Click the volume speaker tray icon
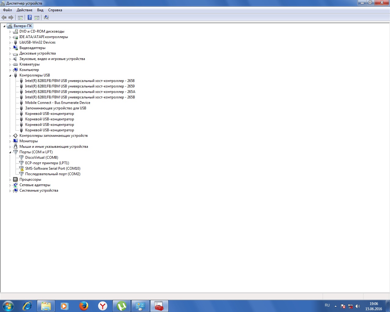 (358, 306)
